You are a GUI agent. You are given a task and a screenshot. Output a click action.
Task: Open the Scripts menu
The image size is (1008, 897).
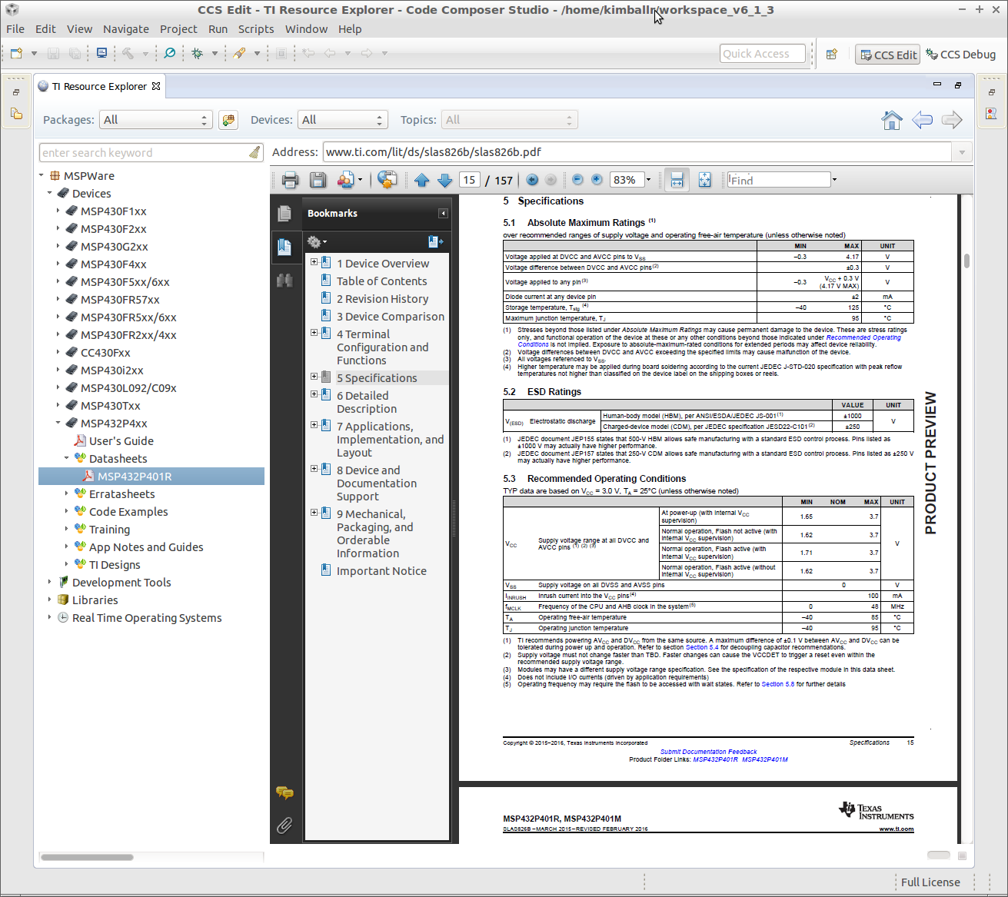[256, 29]
